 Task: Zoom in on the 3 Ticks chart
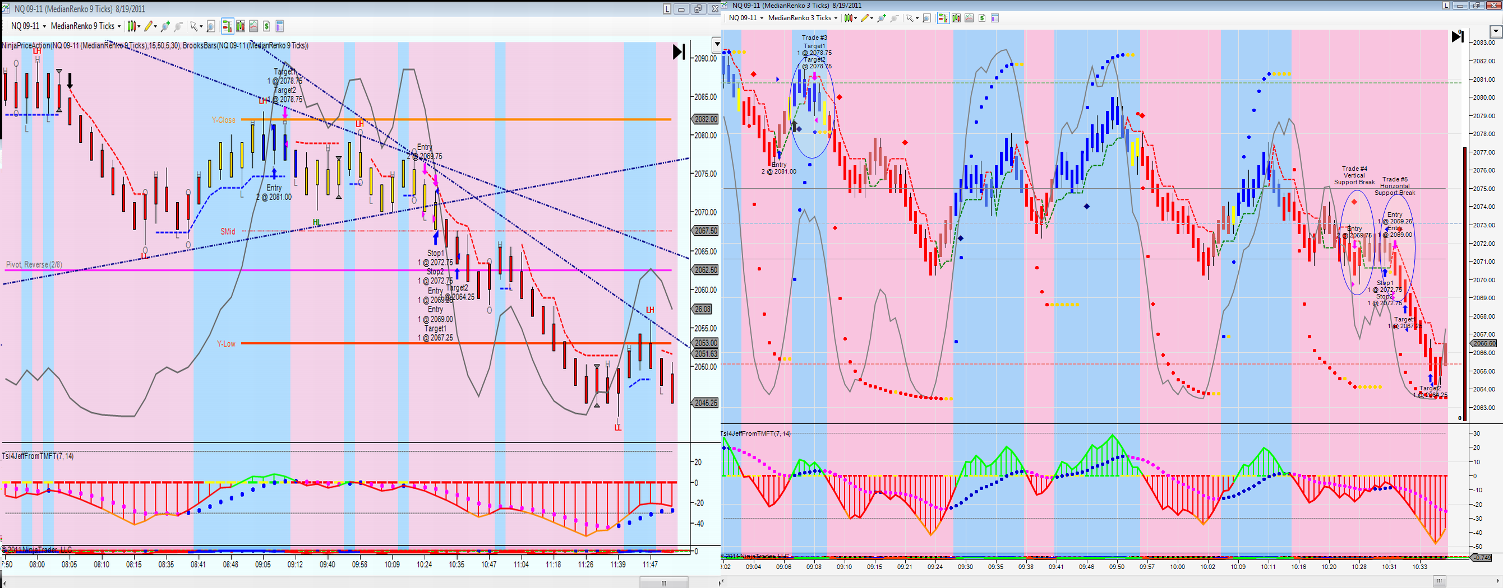(x=882, y=18)
